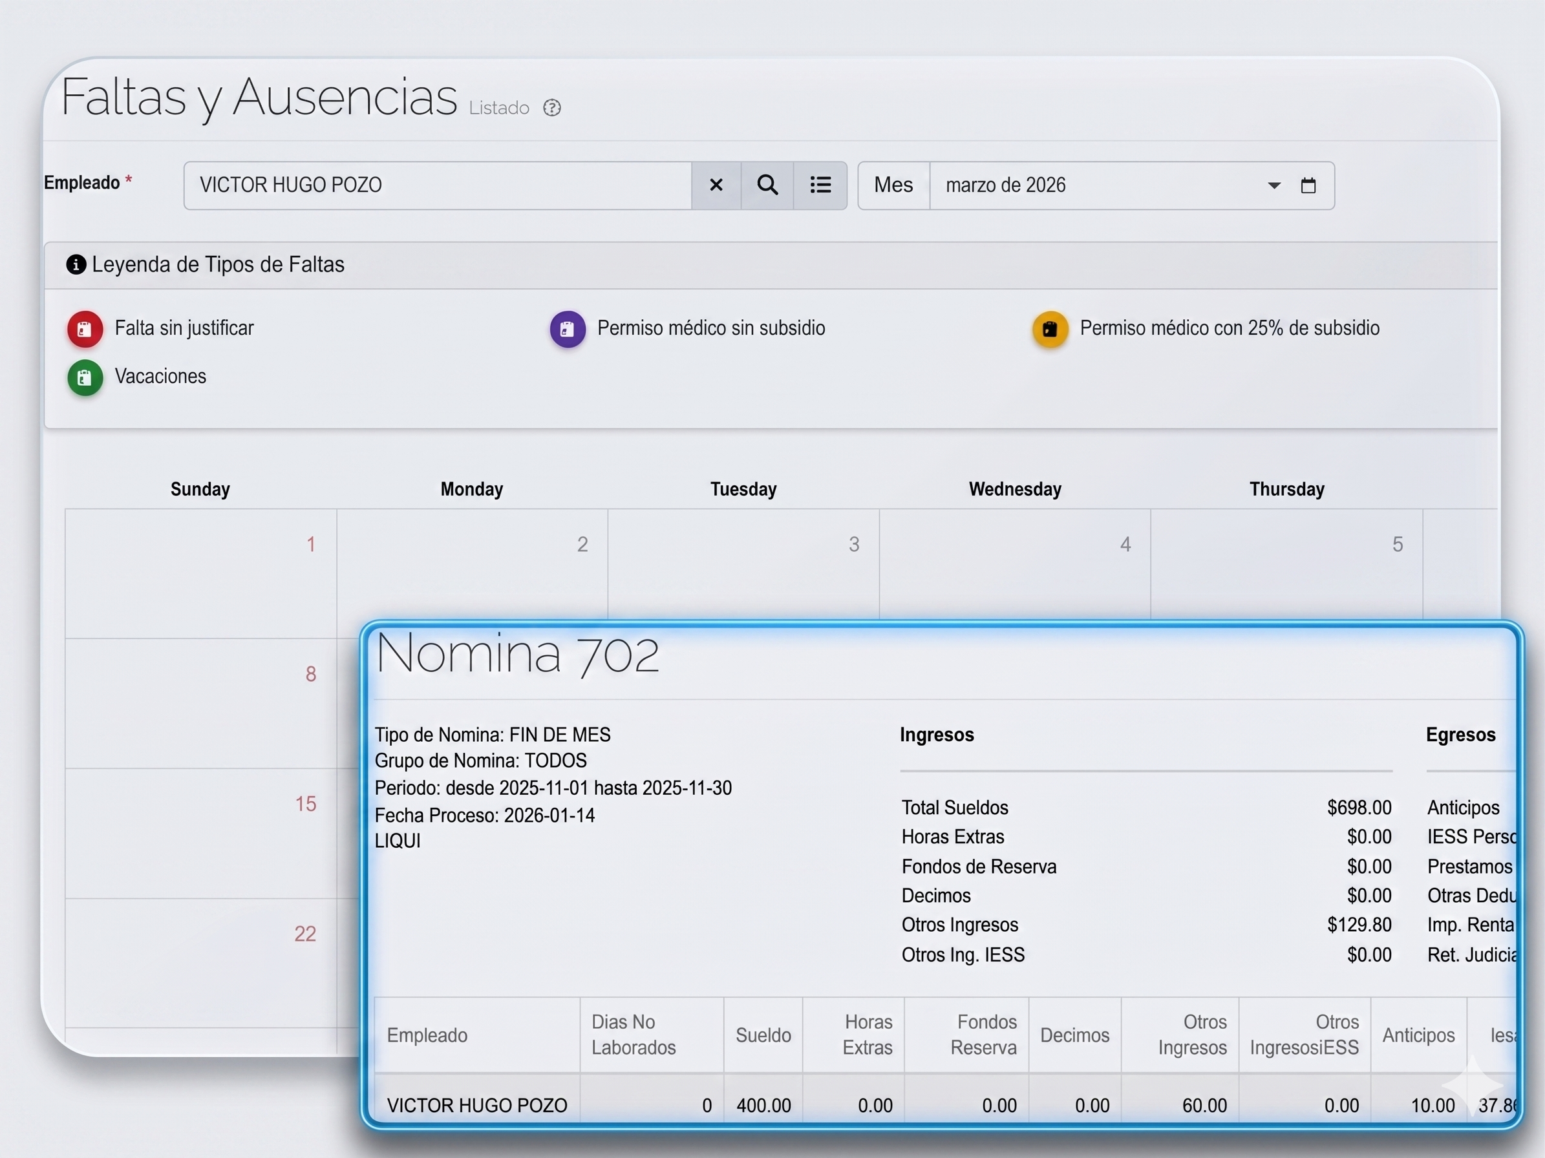
Task: Click Grupo de Nomina: TODOS line
Action: (480, 761)
